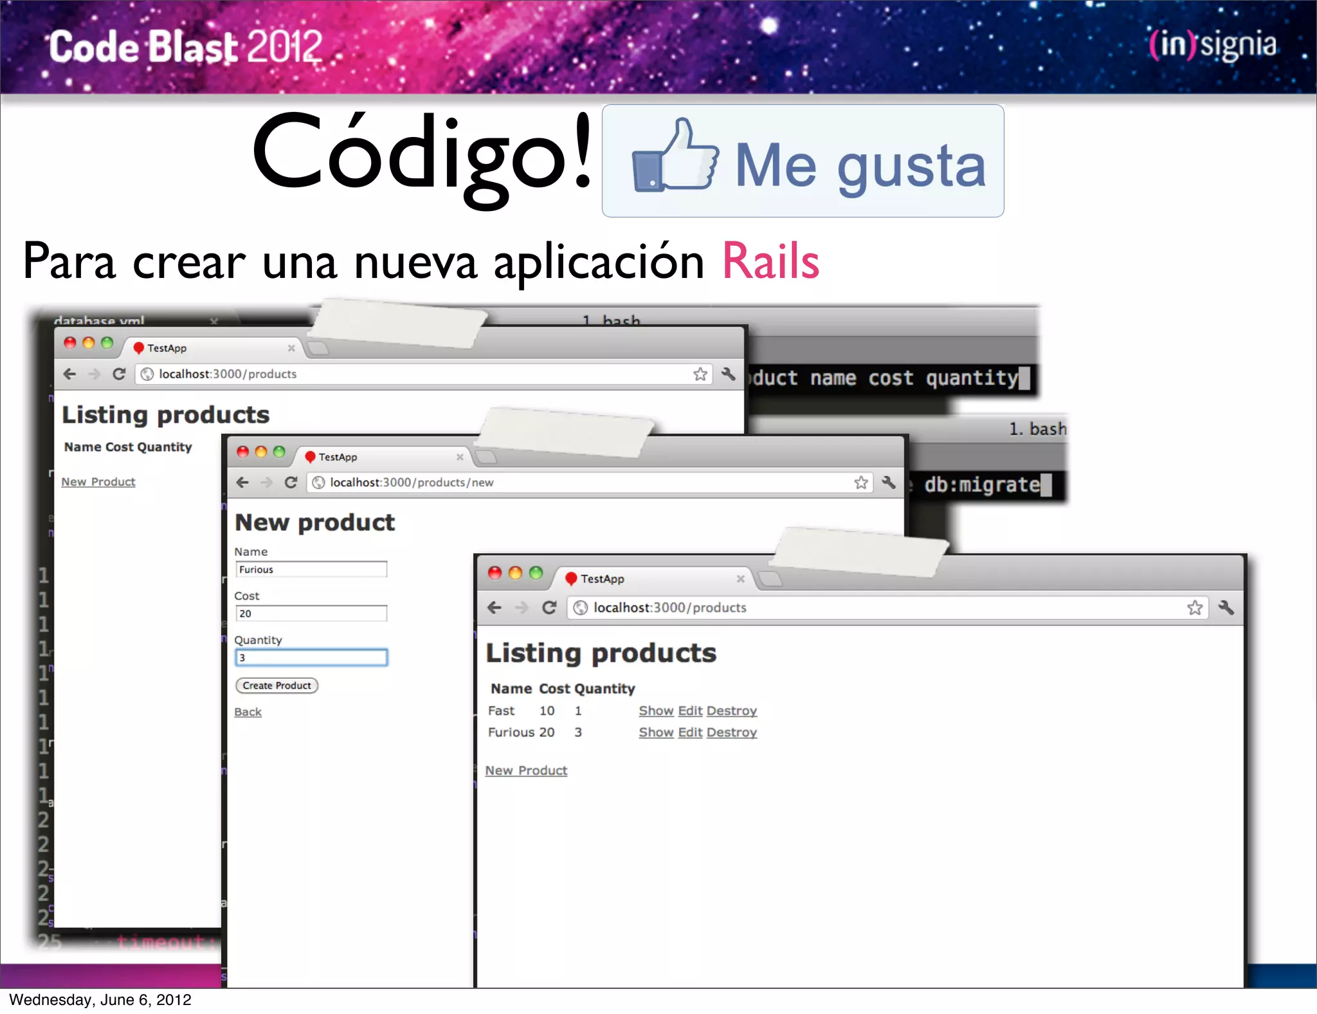
Task: Click New Product link in front window
Action: coord(526,770)
